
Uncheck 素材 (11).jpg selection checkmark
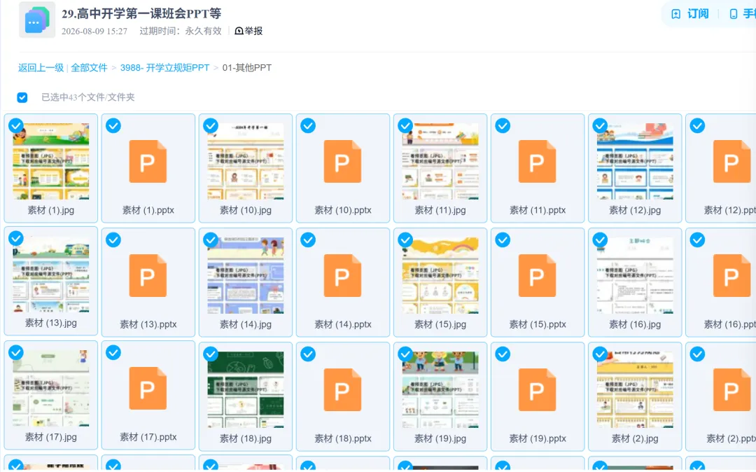coord(405,126)
